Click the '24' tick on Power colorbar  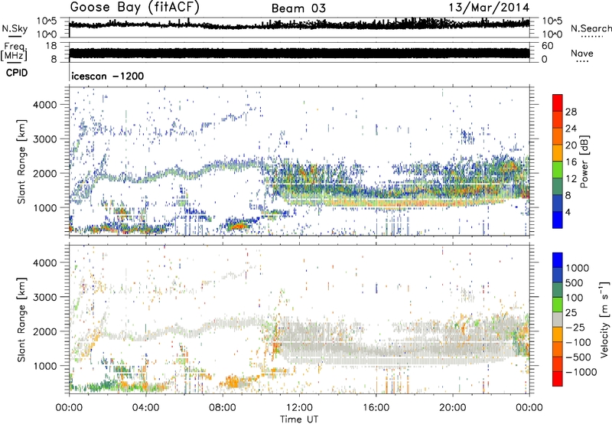coord(571,129)
